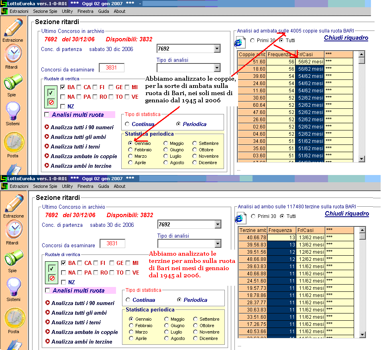Image resolution: width=381 pixels, height=350 pixels.
Task: Open Guida menu in lower window
Action: pos(104,186)
